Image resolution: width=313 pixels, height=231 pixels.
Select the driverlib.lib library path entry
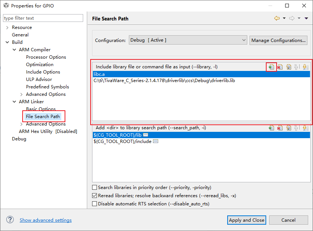tap(201, 81)
